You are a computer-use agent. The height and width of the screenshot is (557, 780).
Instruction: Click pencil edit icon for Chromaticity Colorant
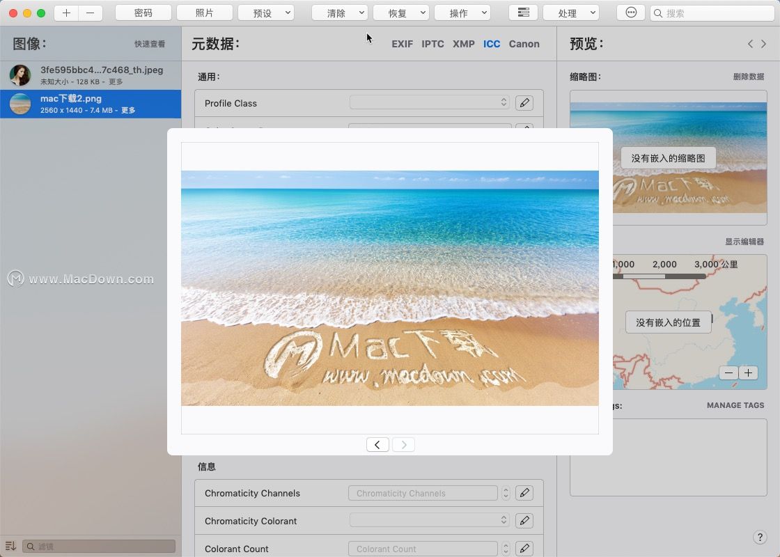(524, 521)
